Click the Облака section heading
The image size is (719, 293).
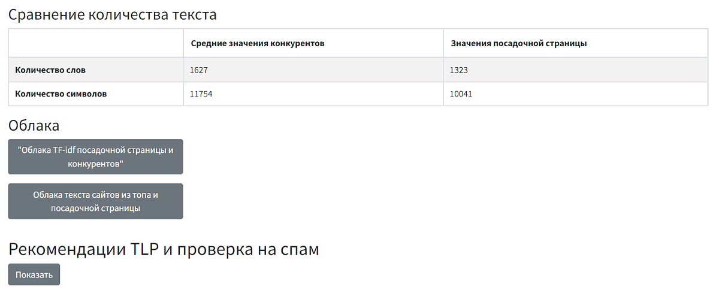(x=34, y=126)
